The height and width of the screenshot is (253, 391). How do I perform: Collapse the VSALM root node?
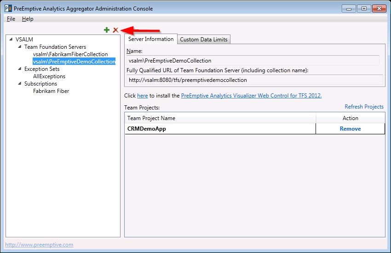point(11,39)
